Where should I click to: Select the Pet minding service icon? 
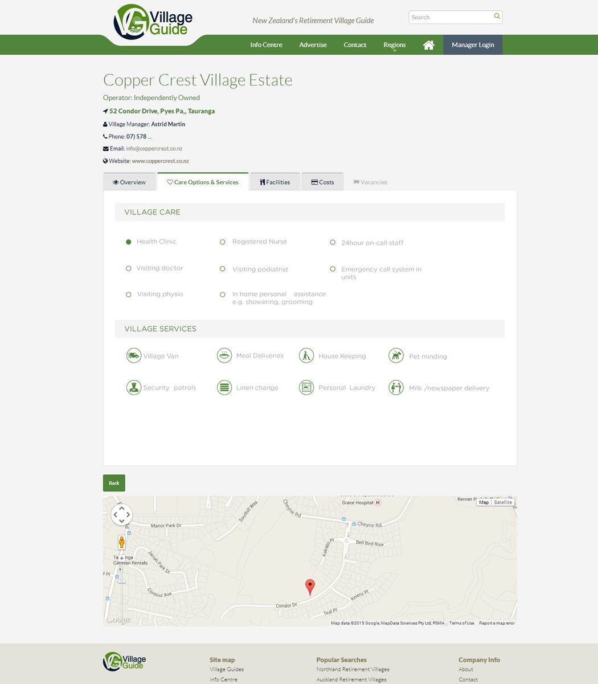click(396, 355)
